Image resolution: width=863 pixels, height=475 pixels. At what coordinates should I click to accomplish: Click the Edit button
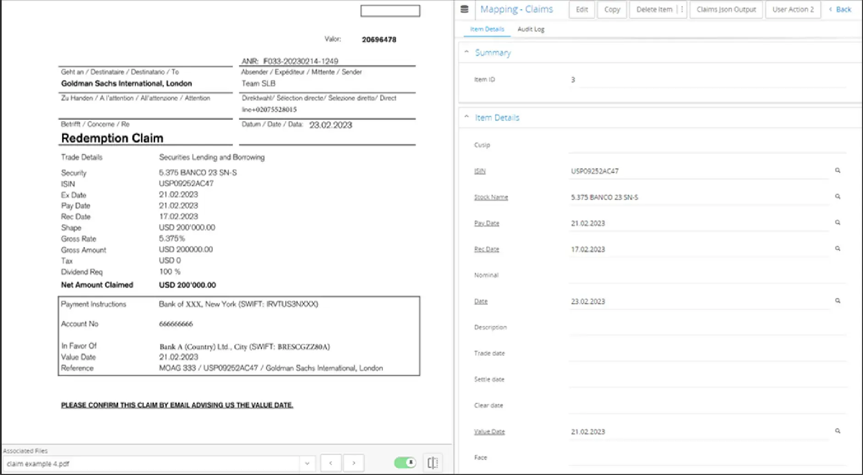[x=581, y=9]
